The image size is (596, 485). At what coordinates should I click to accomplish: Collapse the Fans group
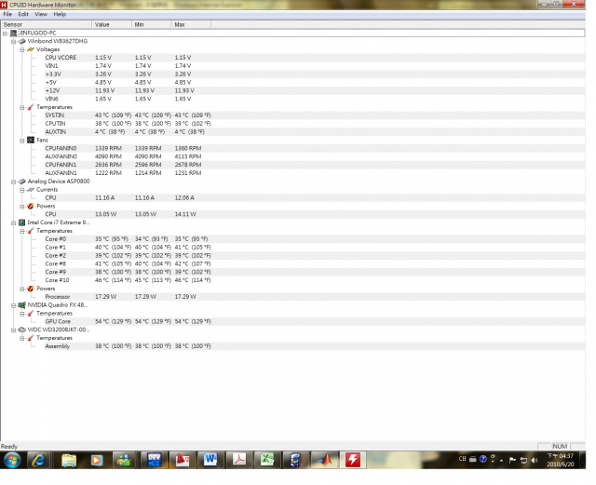point(22,141)
